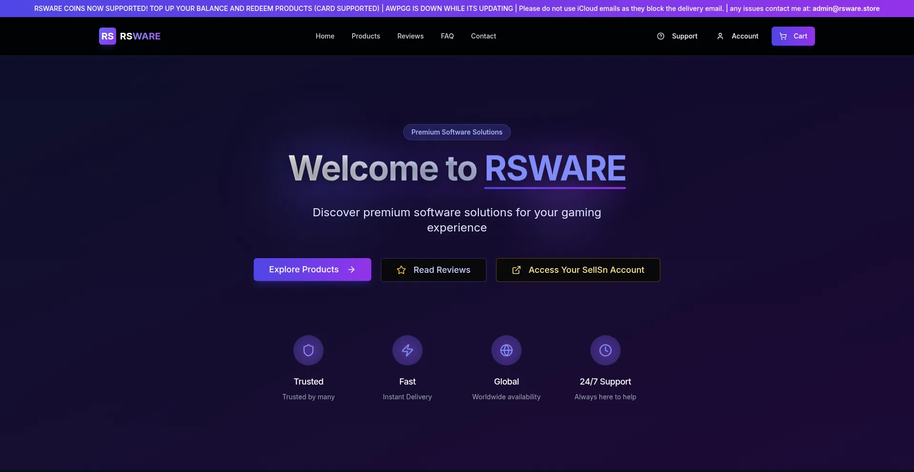
Task: Click the admin@rsware.store email link
Action: click(846, 9)
